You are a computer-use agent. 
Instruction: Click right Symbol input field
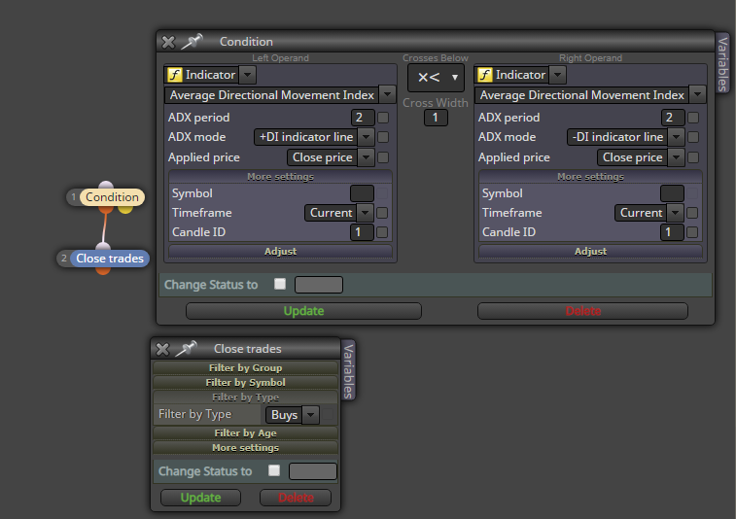pos(672,193)
